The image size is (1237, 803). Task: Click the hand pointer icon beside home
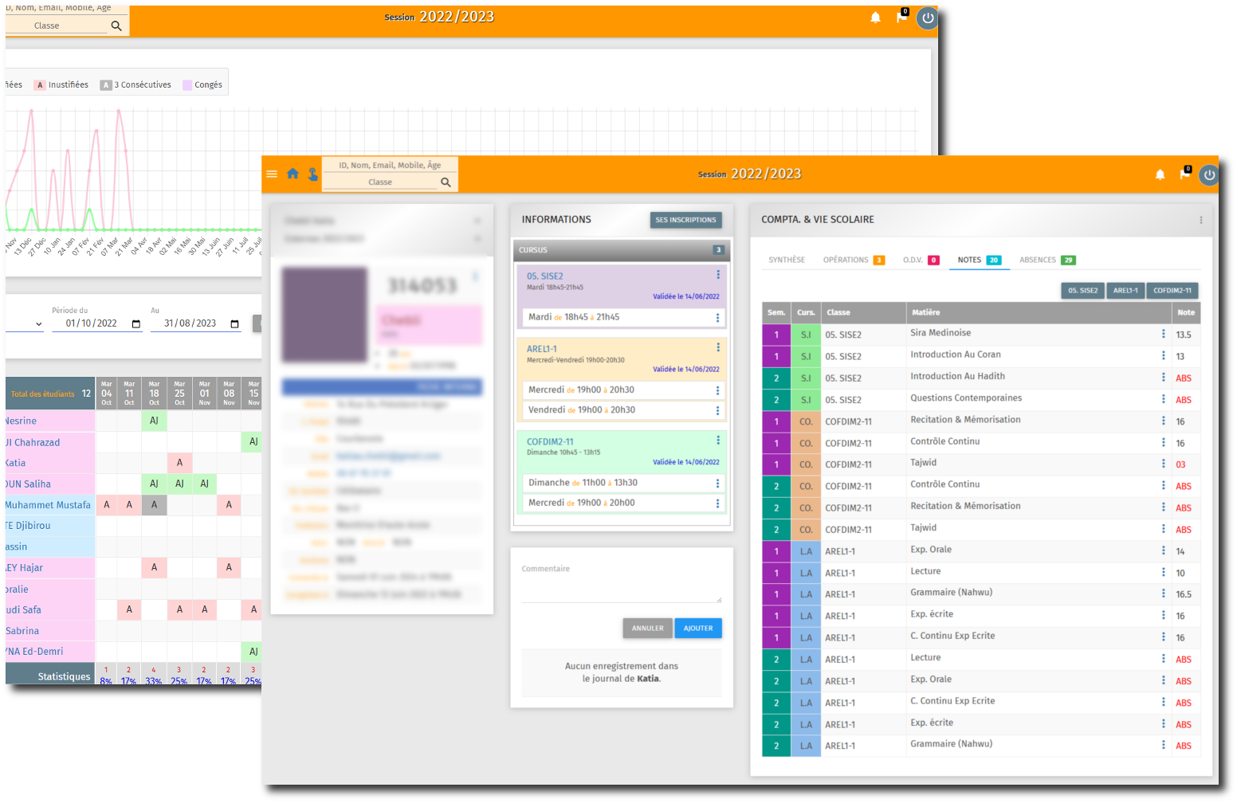point(312,174)
